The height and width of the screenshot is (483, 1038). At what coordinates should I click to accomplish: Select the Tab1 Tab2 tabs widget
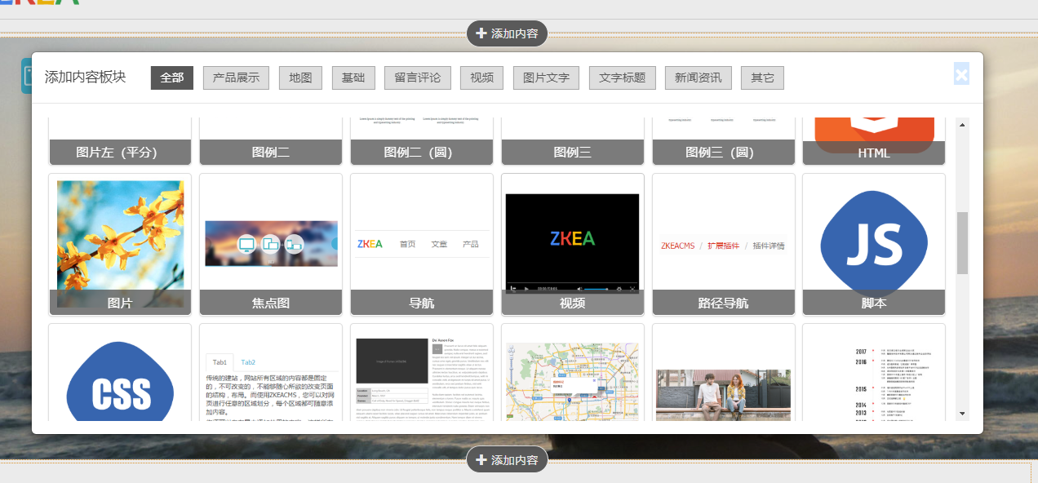(x=271, y=373)
